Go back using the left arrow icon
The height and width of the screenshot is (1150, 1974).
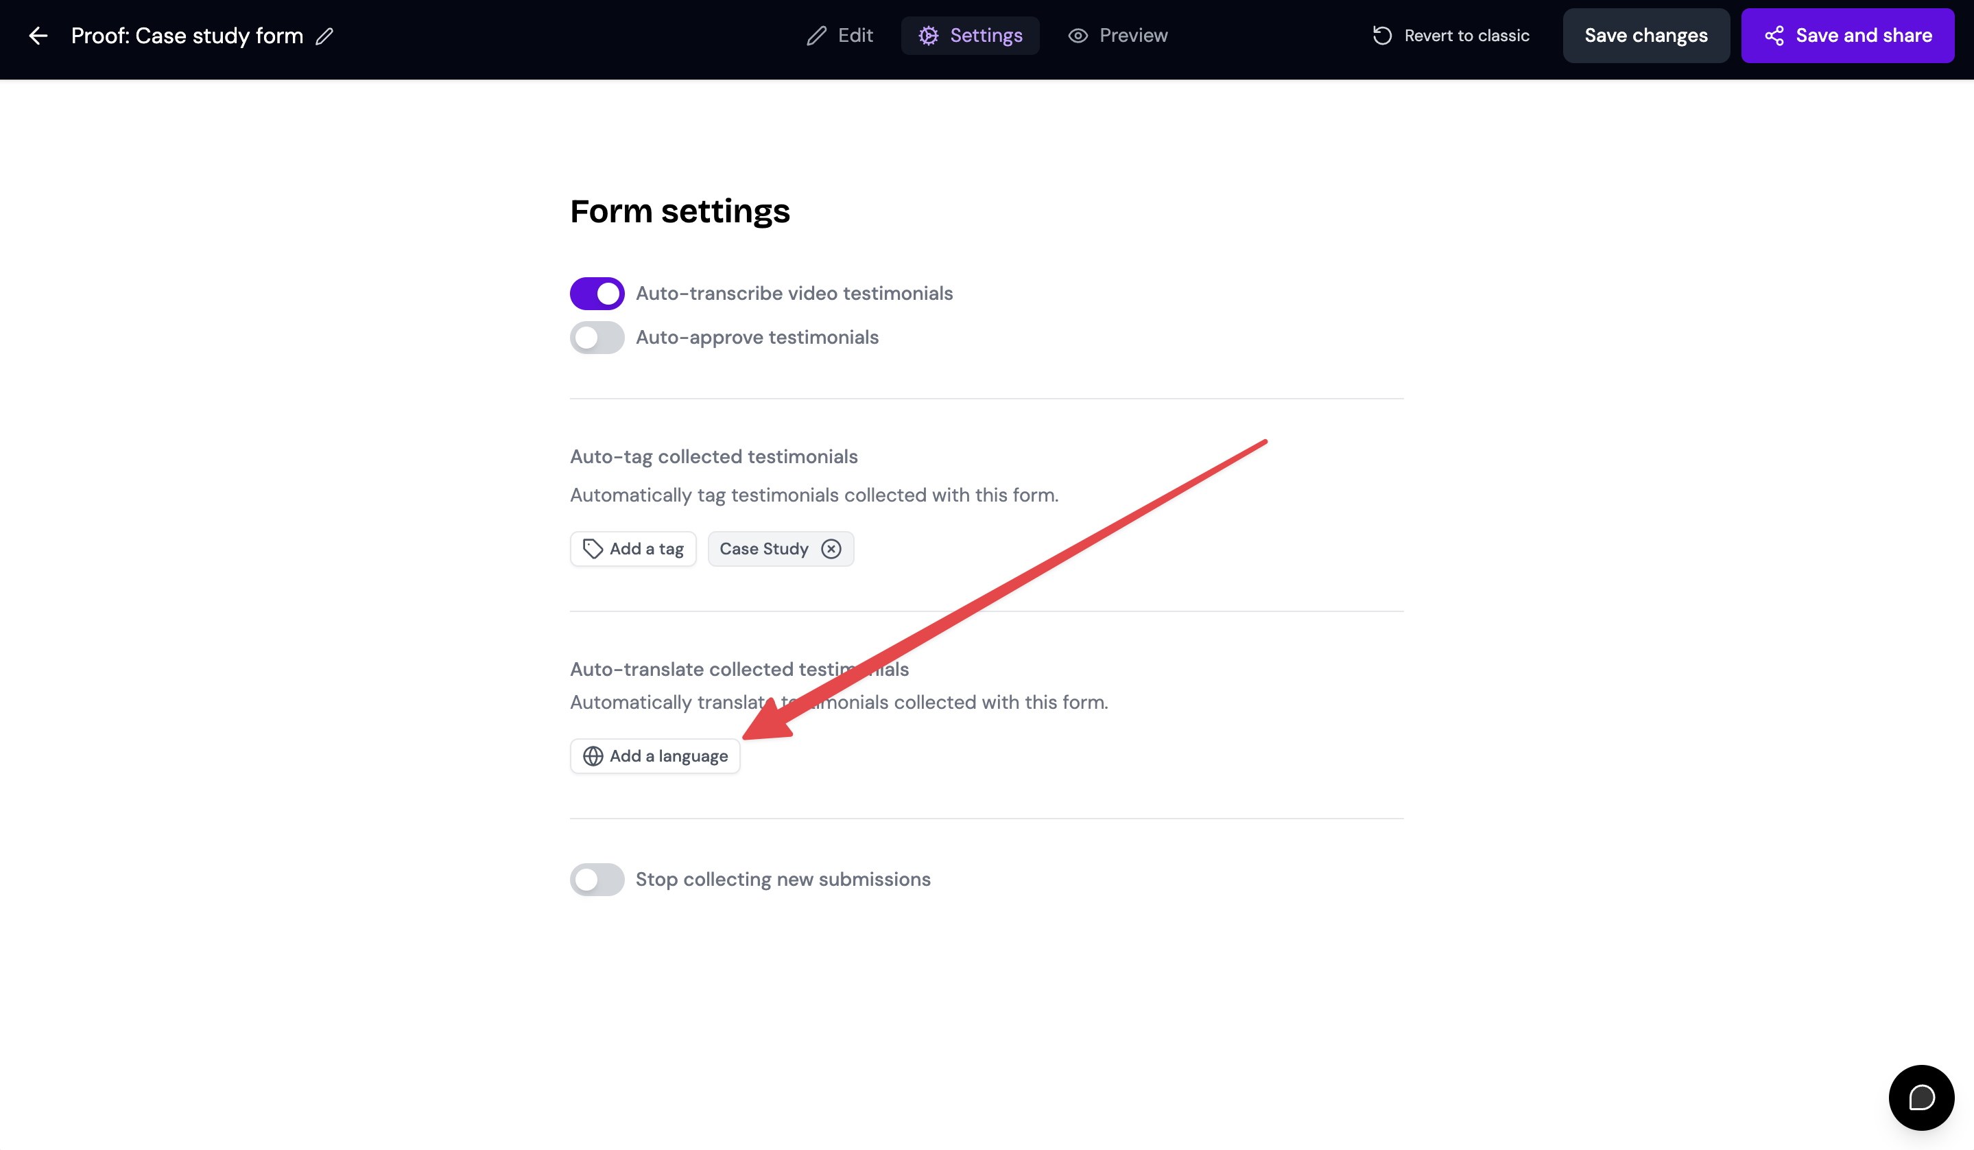38,35
